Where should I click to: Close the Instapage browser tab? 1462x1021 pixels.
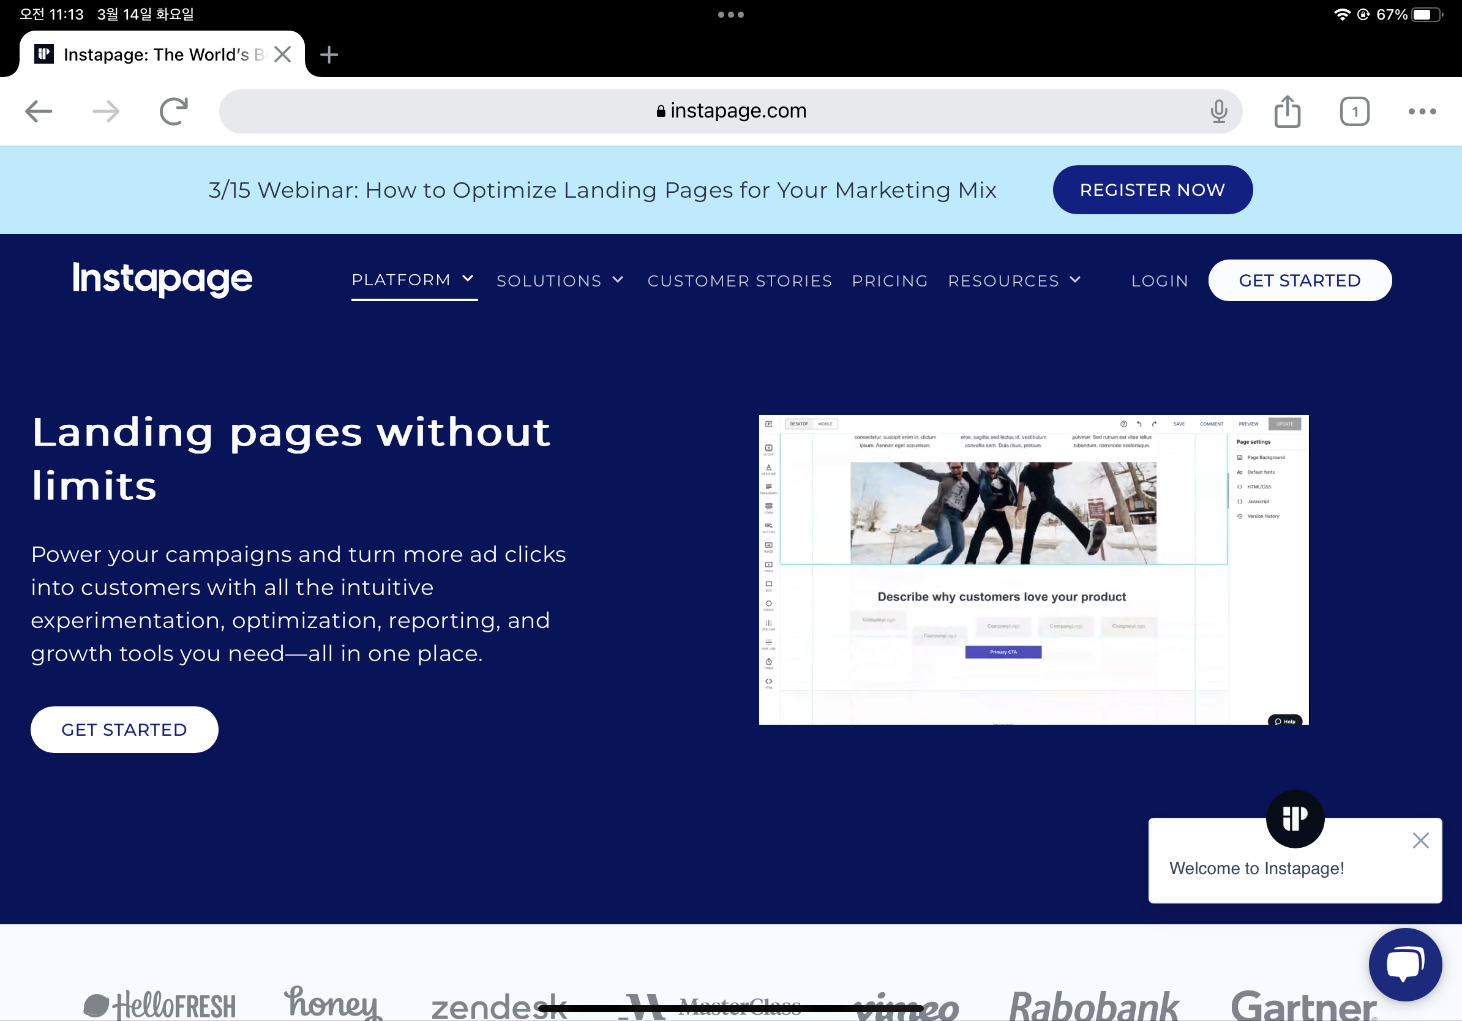tap(283, 54)
